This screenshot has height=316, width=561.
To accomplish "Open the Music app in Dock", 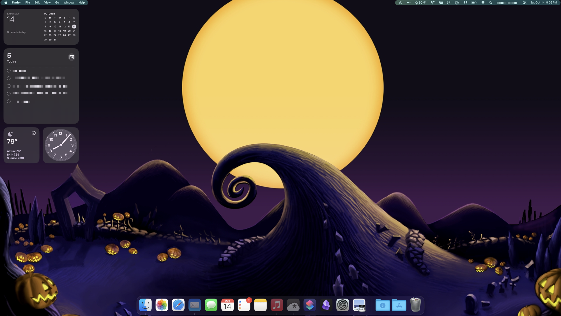I will tap(277, 305).
